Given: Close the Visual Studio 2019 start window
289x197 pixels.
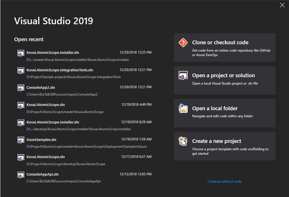Looking at the screenshot, I should coord(282,5).
